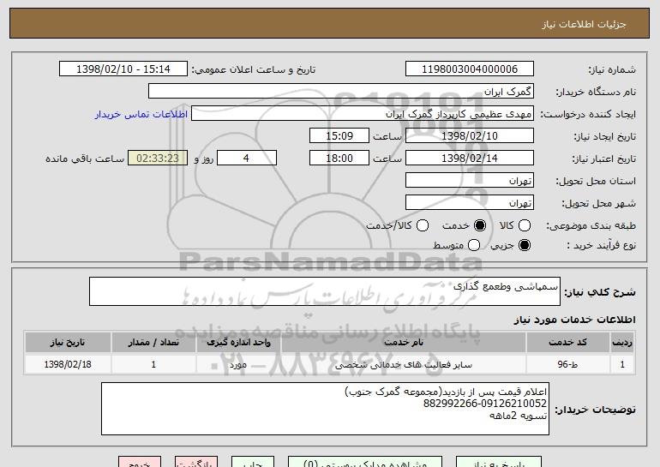This screenshot has height=467, width=660.
Task: Click the کد خدمت column header
Action: [567, 343]
